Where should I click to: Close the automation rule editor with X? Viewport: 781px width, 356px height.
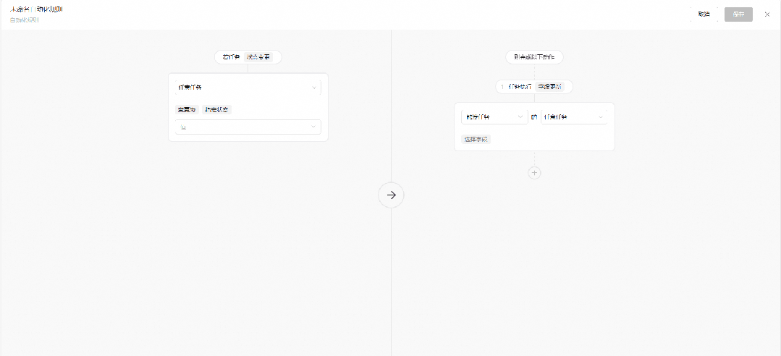click(767, 14)
